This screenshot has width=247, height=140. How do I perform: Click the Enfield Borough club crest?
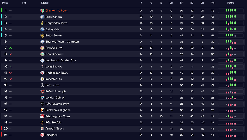[42, 91]
